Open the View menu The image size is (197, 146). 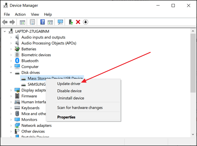click(35, 14)
